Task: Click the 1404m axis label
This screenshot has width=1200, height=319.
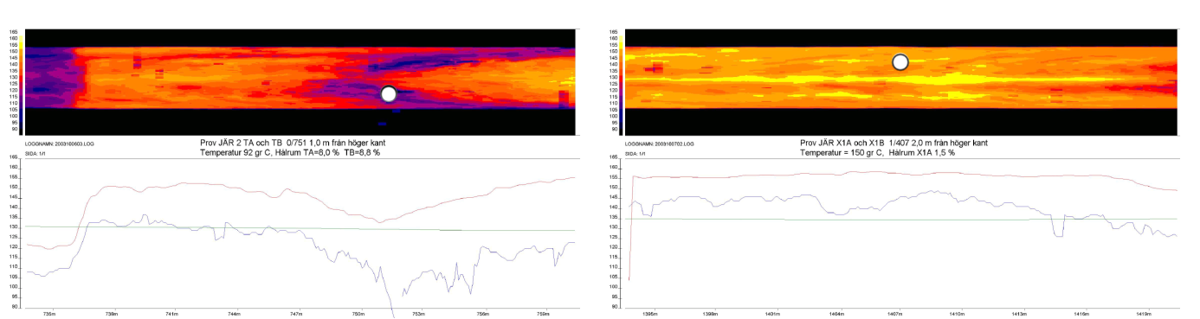Action: click(835, 314)
